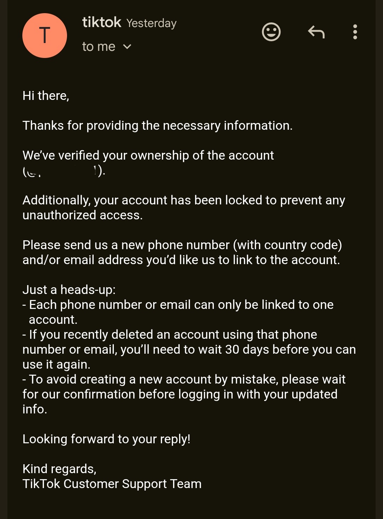Select the 'to me' recipient text
Screen dimensions: 383x519
pyautogui.click(x=99, y=46)
